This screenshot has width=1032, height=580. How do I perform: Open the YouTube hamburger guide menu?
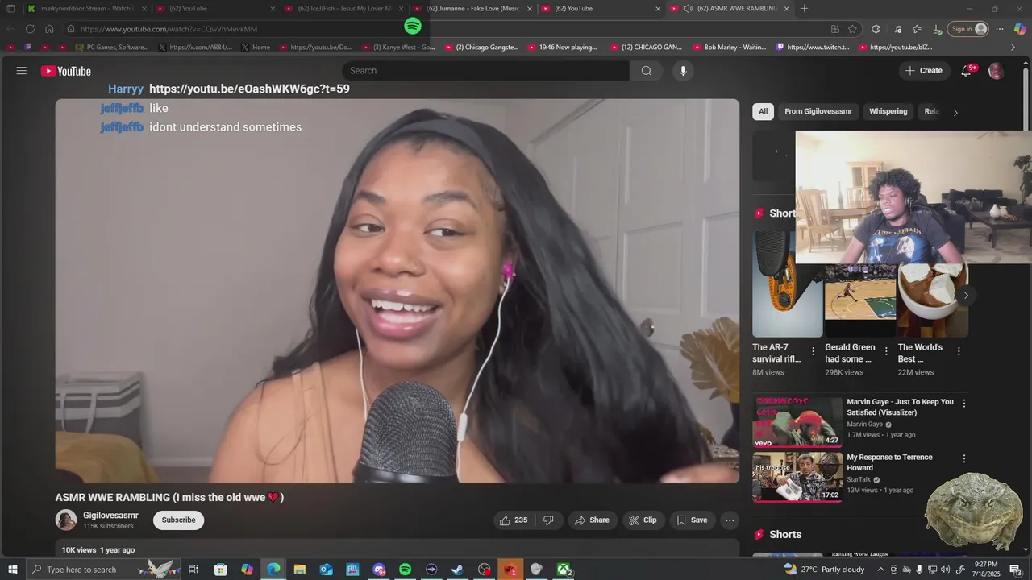tap(22, 71)
